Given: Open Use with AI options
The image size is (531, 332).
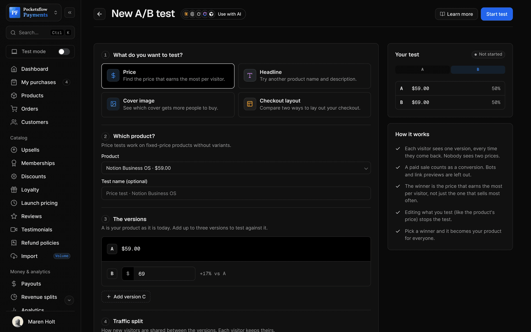Looking at the screenshot, I should click(x=213, y=14).
